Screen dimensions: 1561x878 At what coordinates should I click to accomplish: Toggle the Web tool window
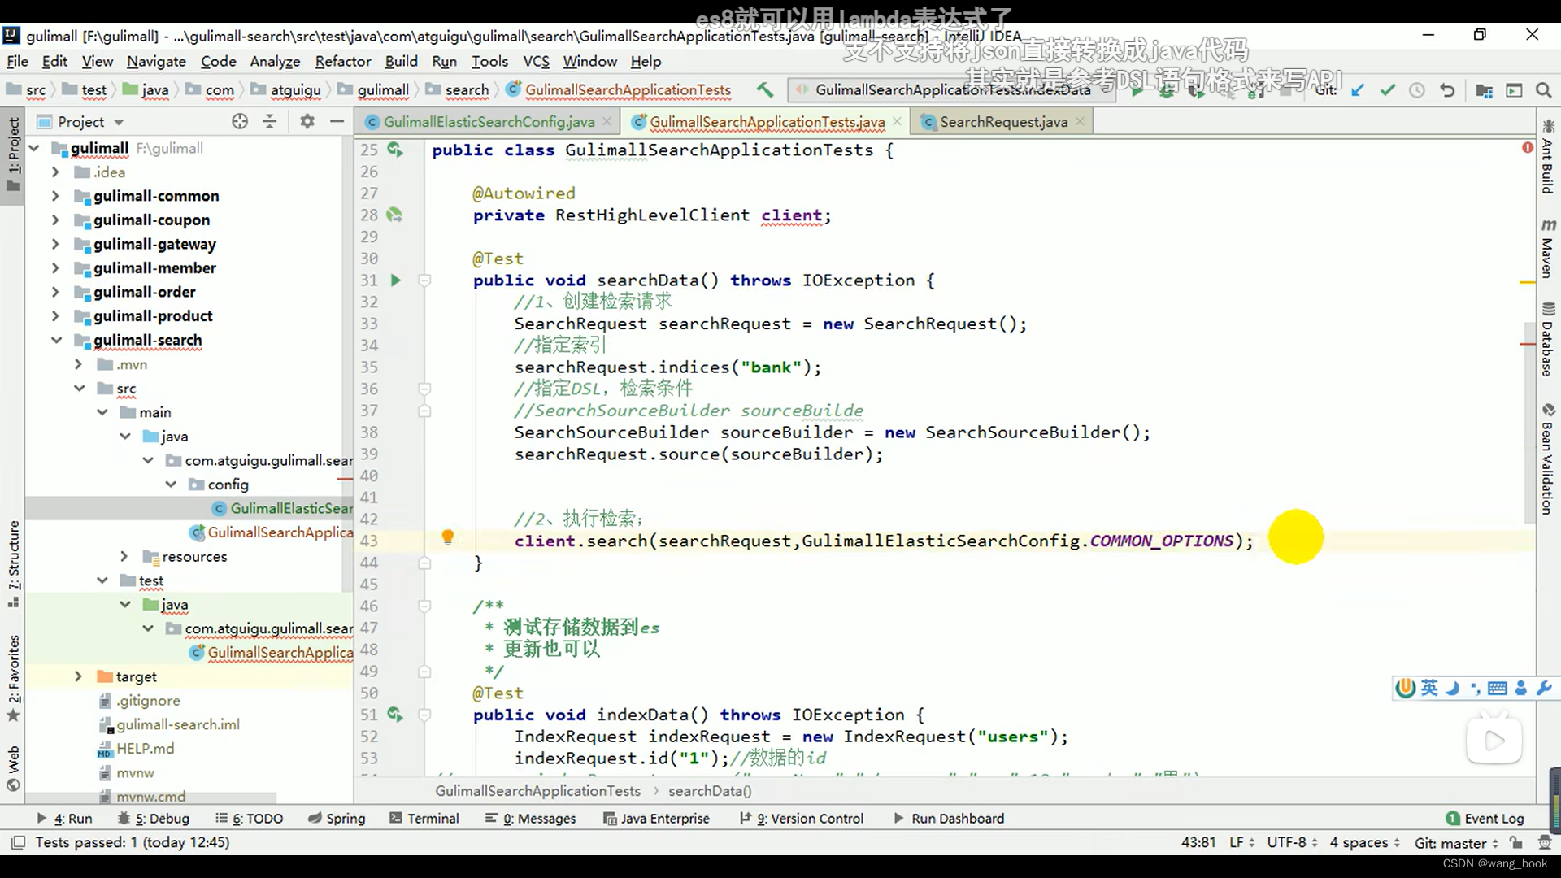click(x=13, y=768)
